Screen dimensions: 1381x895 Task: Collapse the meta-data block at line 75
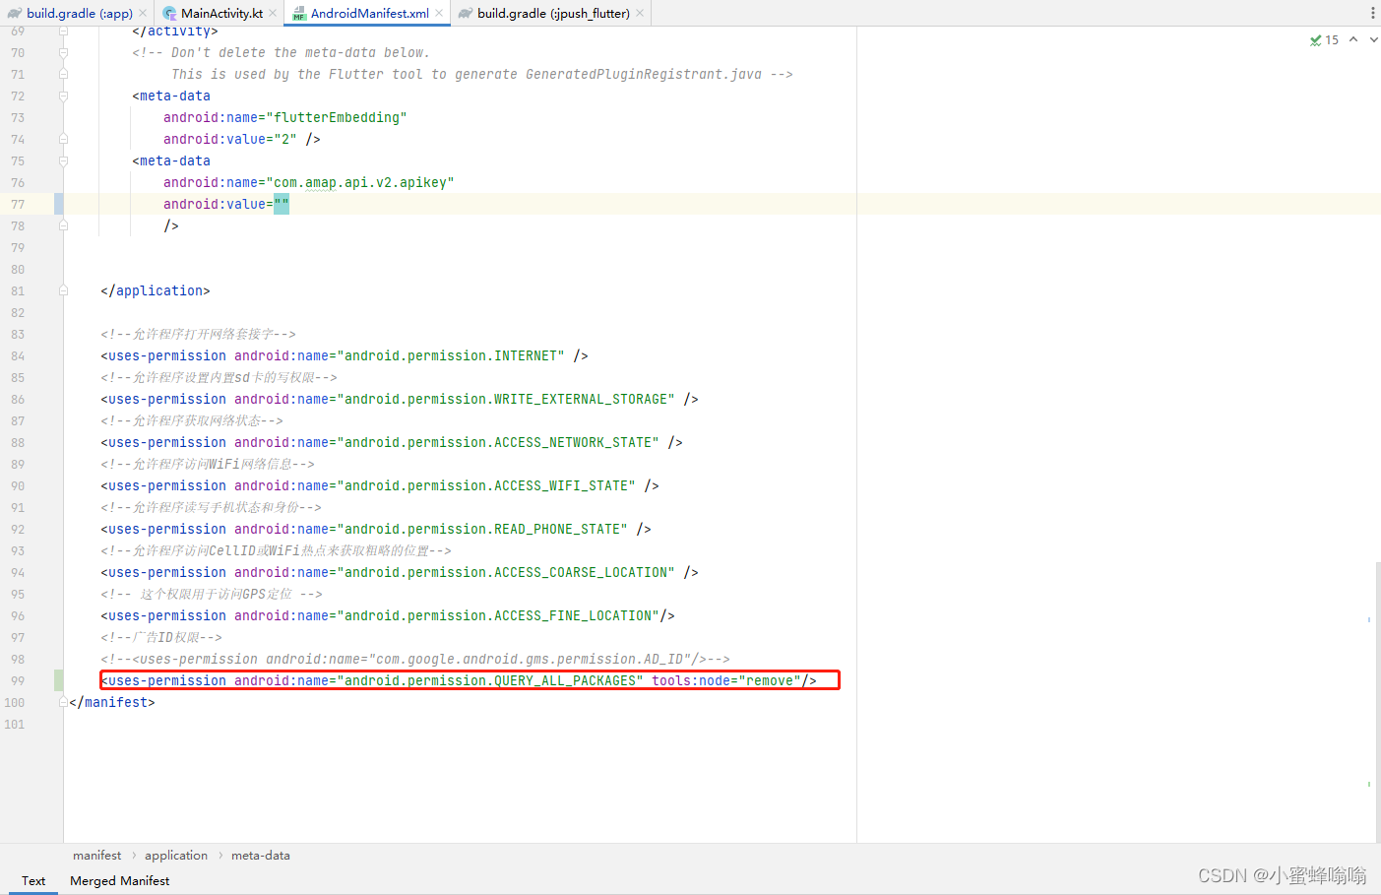(x=63, y=161)
